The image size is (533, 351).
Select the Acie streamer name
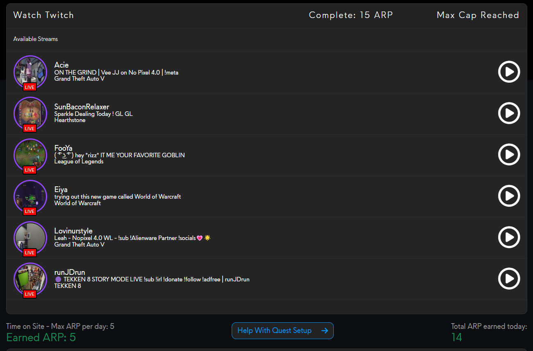(61, 65)
